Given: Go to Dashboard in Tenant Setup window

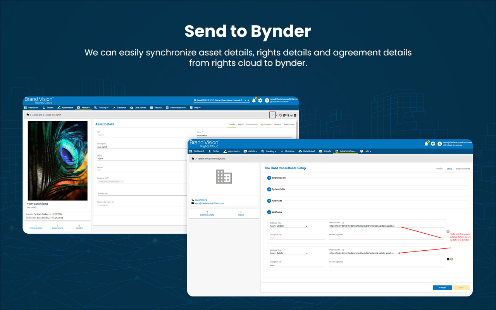Looking at the screenshot, I should pos(196,151).
